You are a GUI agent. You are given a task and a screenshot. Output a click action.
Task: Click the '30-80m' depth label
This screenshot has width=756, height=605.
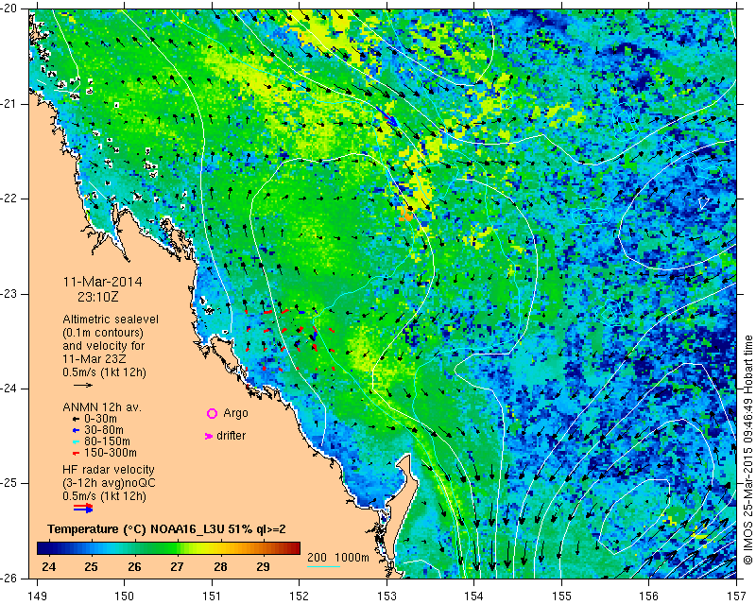(104, 430)
